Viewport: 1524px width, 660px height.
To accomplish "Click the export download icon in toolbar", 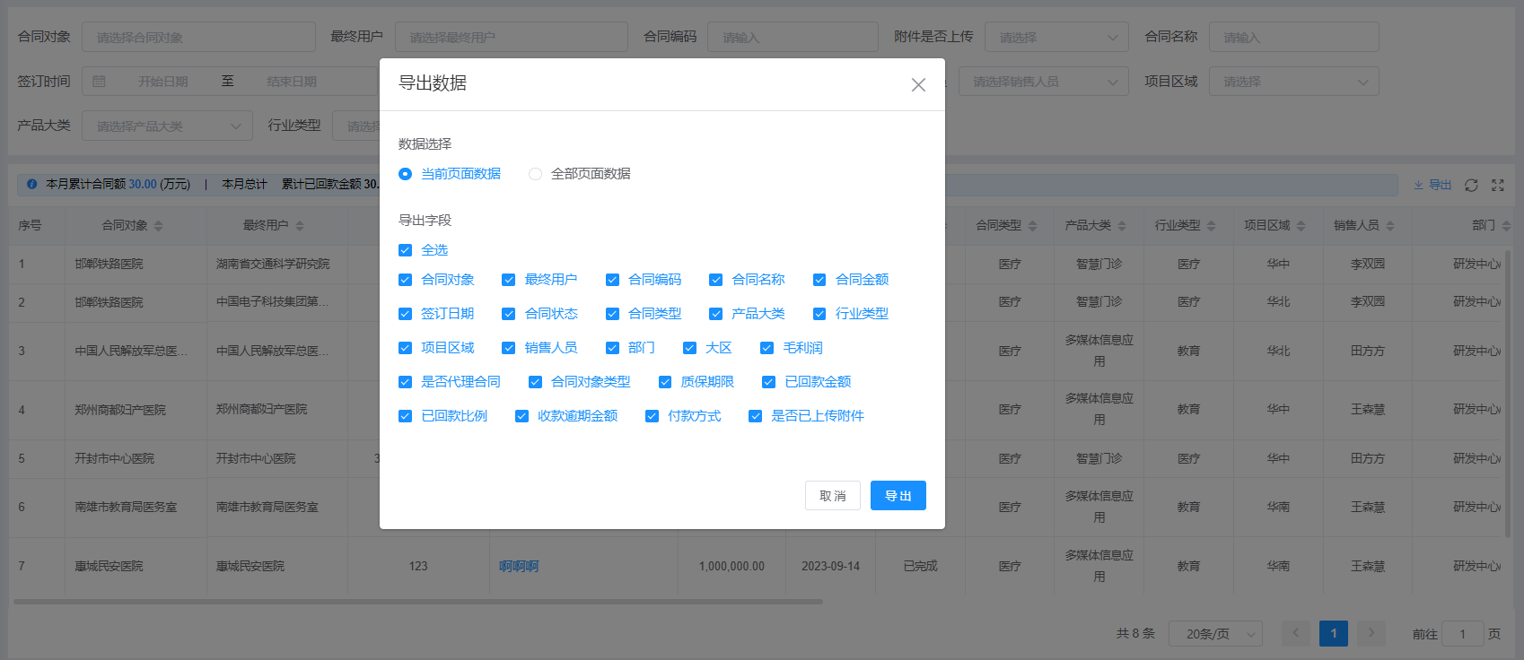I will click(1432, 186).
